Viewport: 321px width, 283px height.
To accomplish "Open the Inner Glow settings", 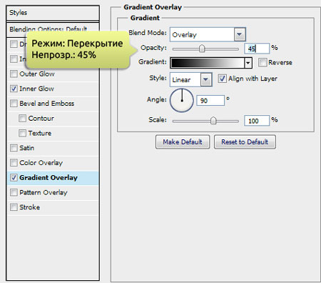I will click(36, 89).
